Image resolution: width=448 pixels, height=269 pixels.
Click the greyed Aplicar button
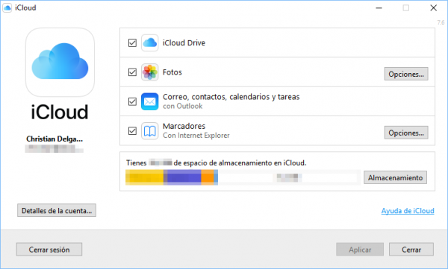click(x=360, y=250)
